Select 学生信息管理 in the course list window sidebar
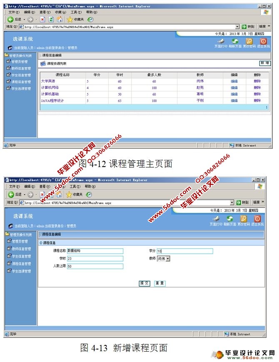The width and height of the screenshot is (279, 362). tap(21, 75)
